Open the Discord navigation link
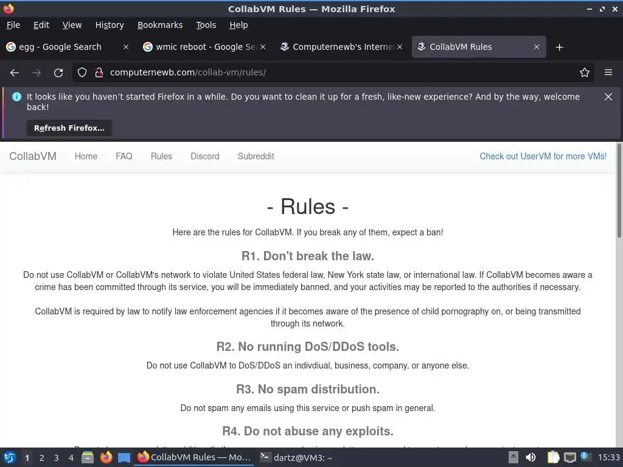 coord(204,156)
